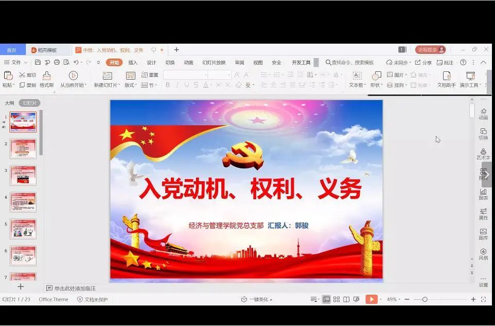Click the Save icon in quick access toolbar
The width and height of the screenshot is (495, 326).
(x=38, y=63)
